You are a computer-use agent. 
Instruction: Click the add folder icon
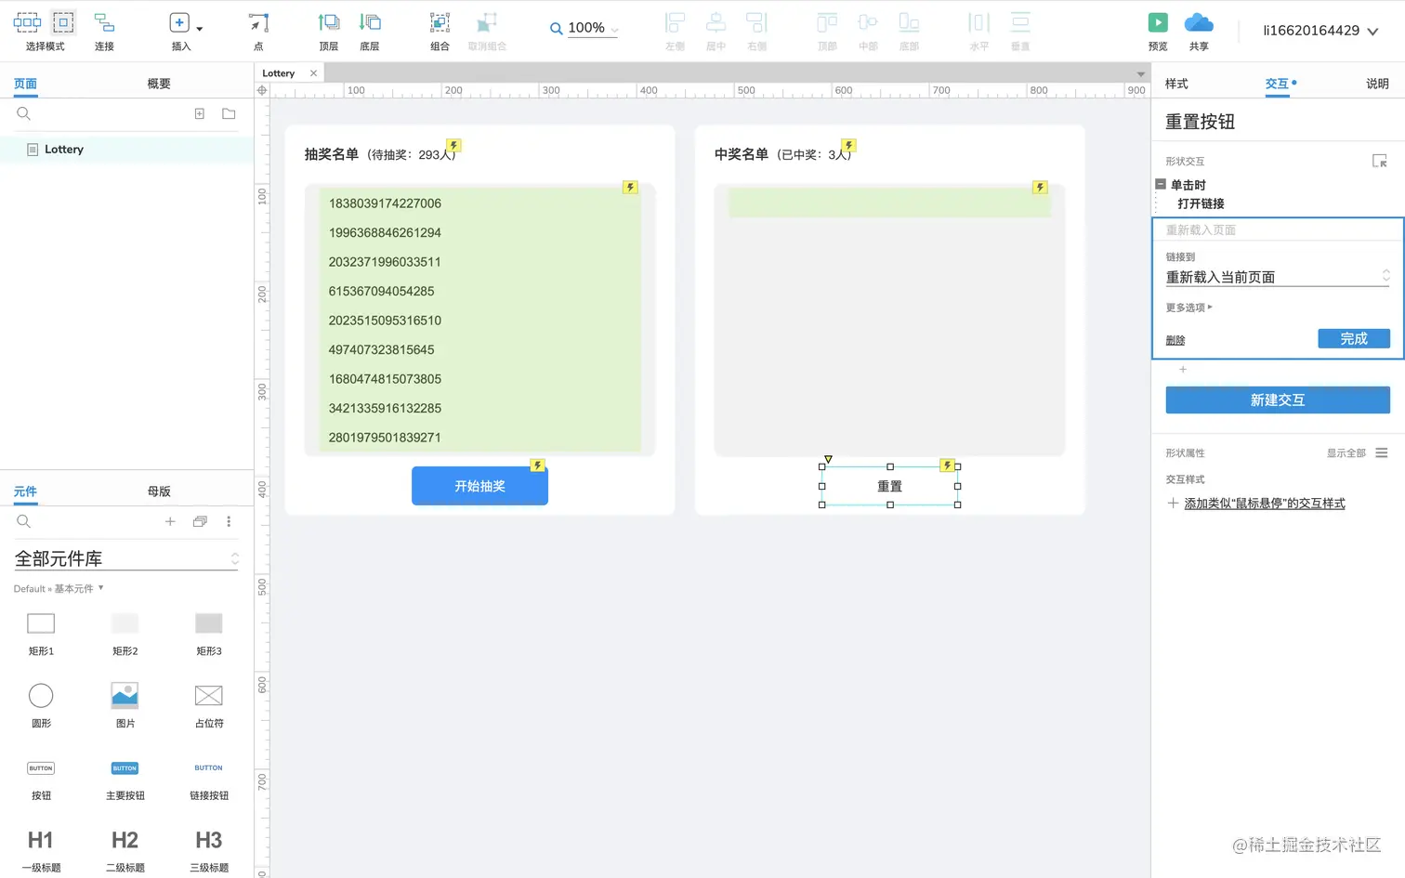pyautogui.click(x=229, y=113)
